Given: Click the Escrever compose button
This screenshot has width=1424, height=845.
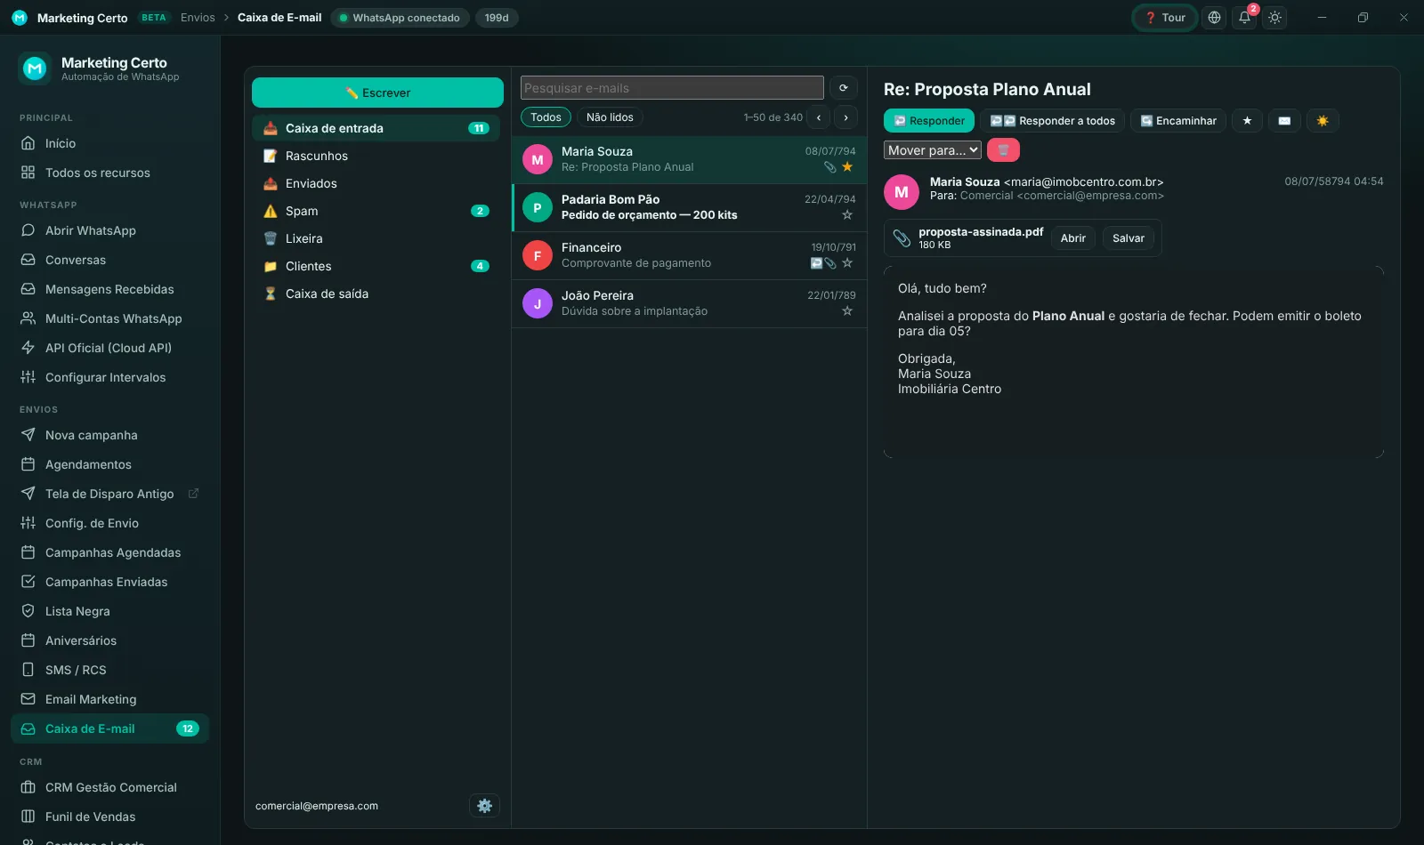Looking at the screenshot, I should coord(377,93).
